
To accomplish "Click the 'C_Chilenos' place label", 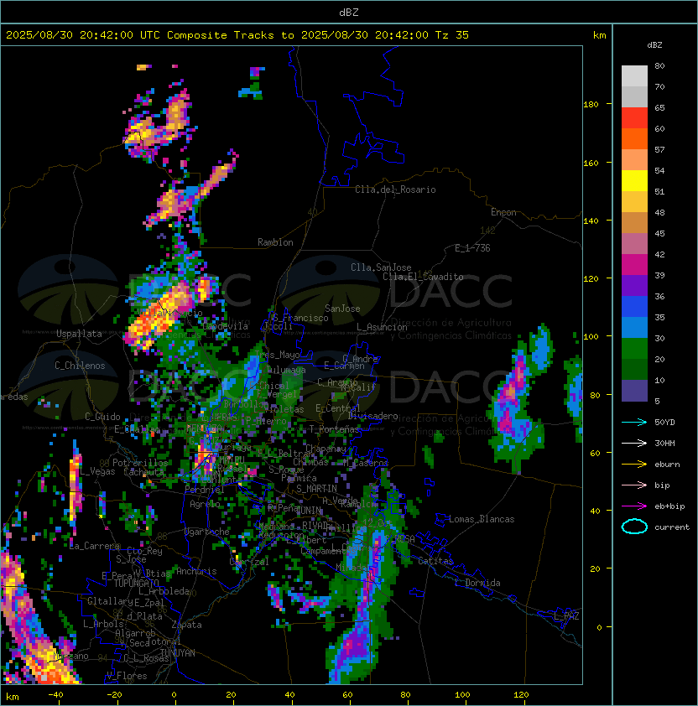I will 80,366.
